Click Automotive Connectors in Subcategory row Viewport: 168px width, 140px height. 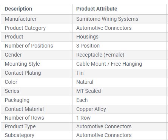point(104,135)
